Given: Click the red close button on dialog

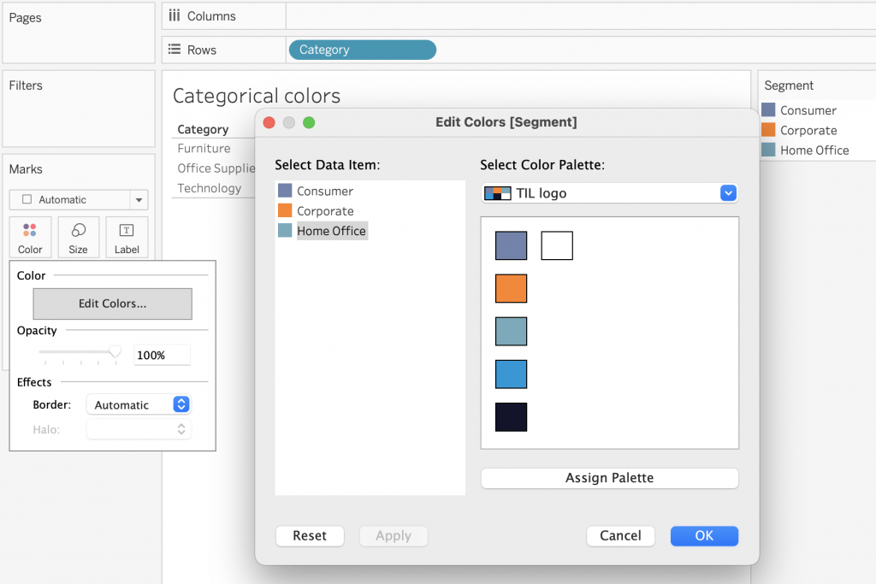Looking at the screenshot, I should click(x=269, y=122).
